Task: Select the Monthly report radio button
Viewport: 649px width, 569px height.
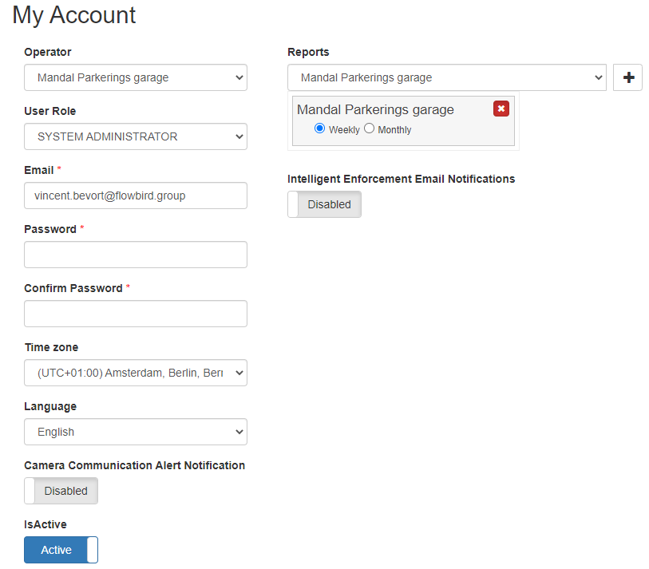Action: [369, 128]
